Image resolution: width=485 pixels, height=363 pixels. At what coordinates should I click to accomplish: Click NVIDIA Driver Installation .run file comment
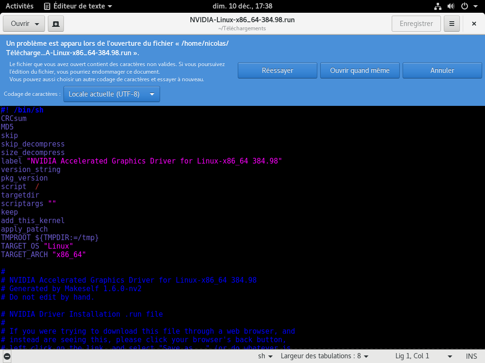(82, 314)
